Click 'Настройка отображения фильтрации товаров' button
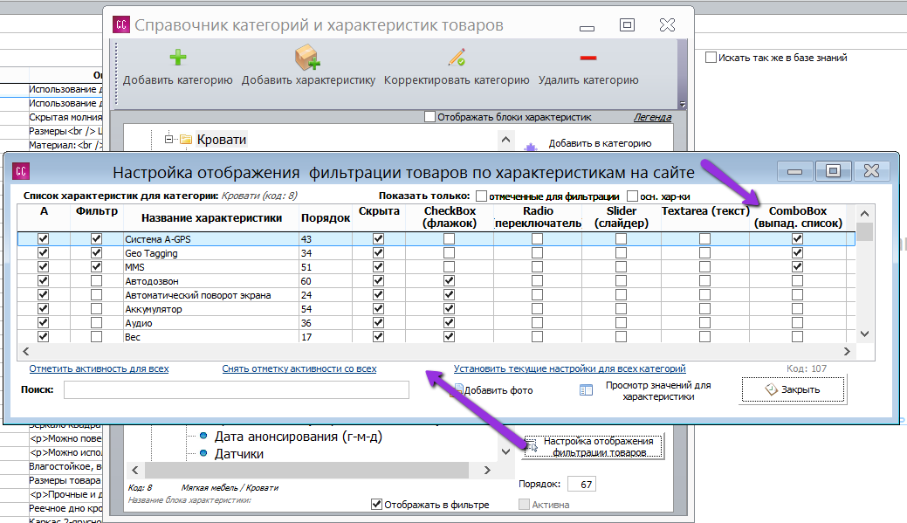The width and height of the screenshot is (907, 523). click(594, 446)
